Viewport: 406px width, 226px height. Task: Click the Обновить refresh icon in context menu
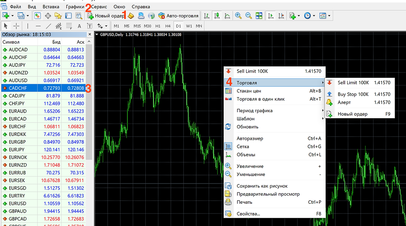click(228, 126)
